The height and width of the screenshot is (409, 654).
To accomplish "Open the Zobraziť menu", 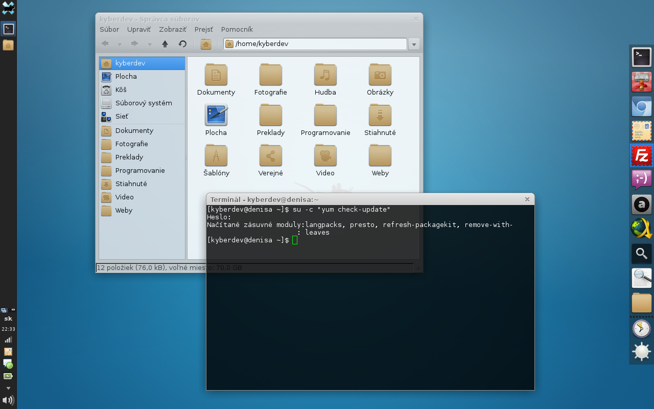I will click(x=172, y=29).
